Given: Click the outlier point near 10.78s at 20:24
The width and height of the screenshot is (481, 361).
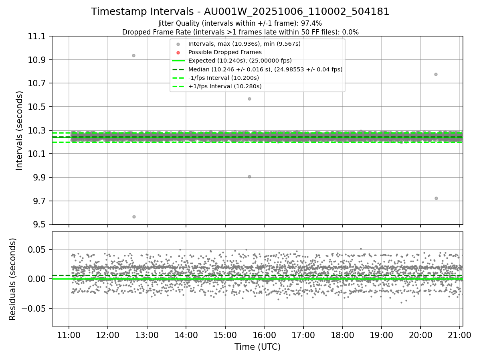Looking at the screenshot, I should click(436, 74).
